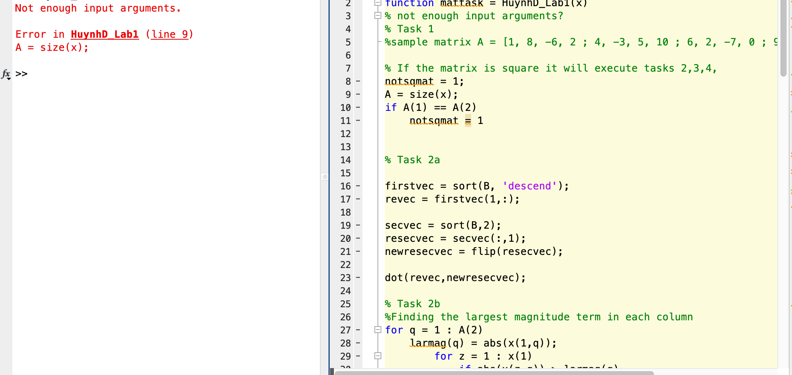Click the breakpoint dash beside line 23
Viewport: 792px width, 375px height.
pyautogui.click(x=358, y=278)
